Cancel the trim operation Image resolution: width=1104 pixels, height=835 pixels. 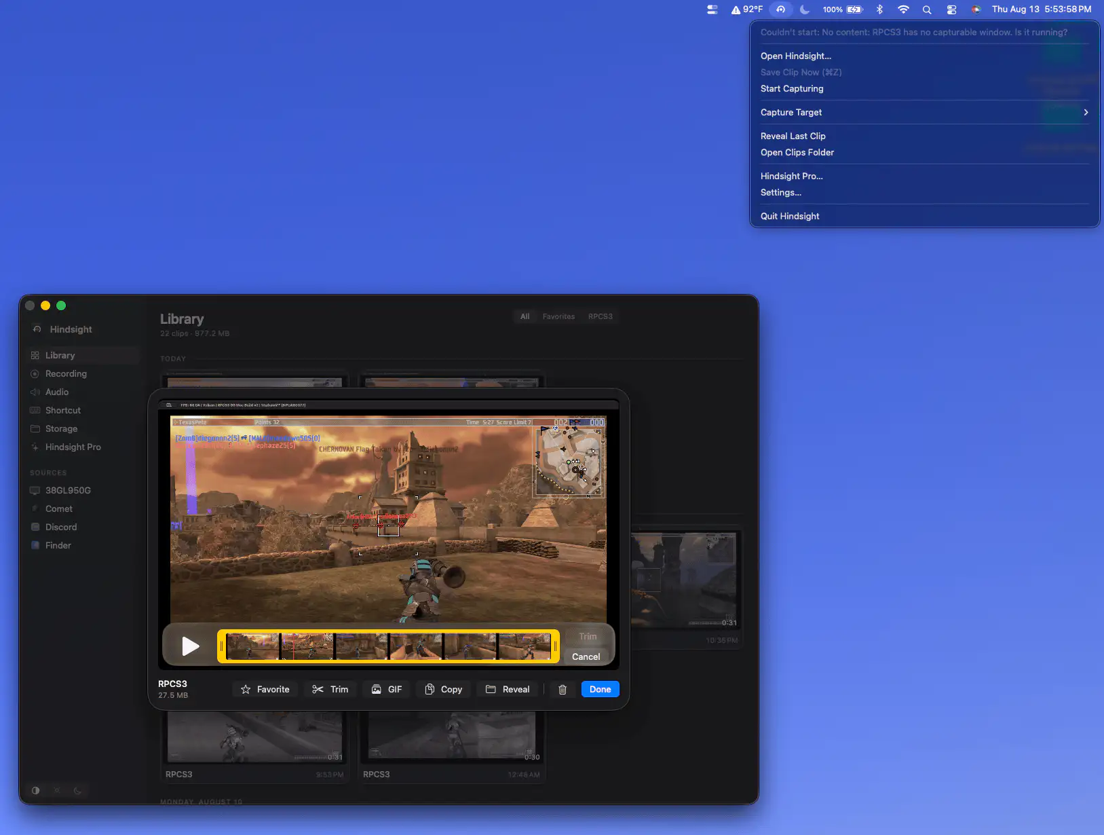586,656
